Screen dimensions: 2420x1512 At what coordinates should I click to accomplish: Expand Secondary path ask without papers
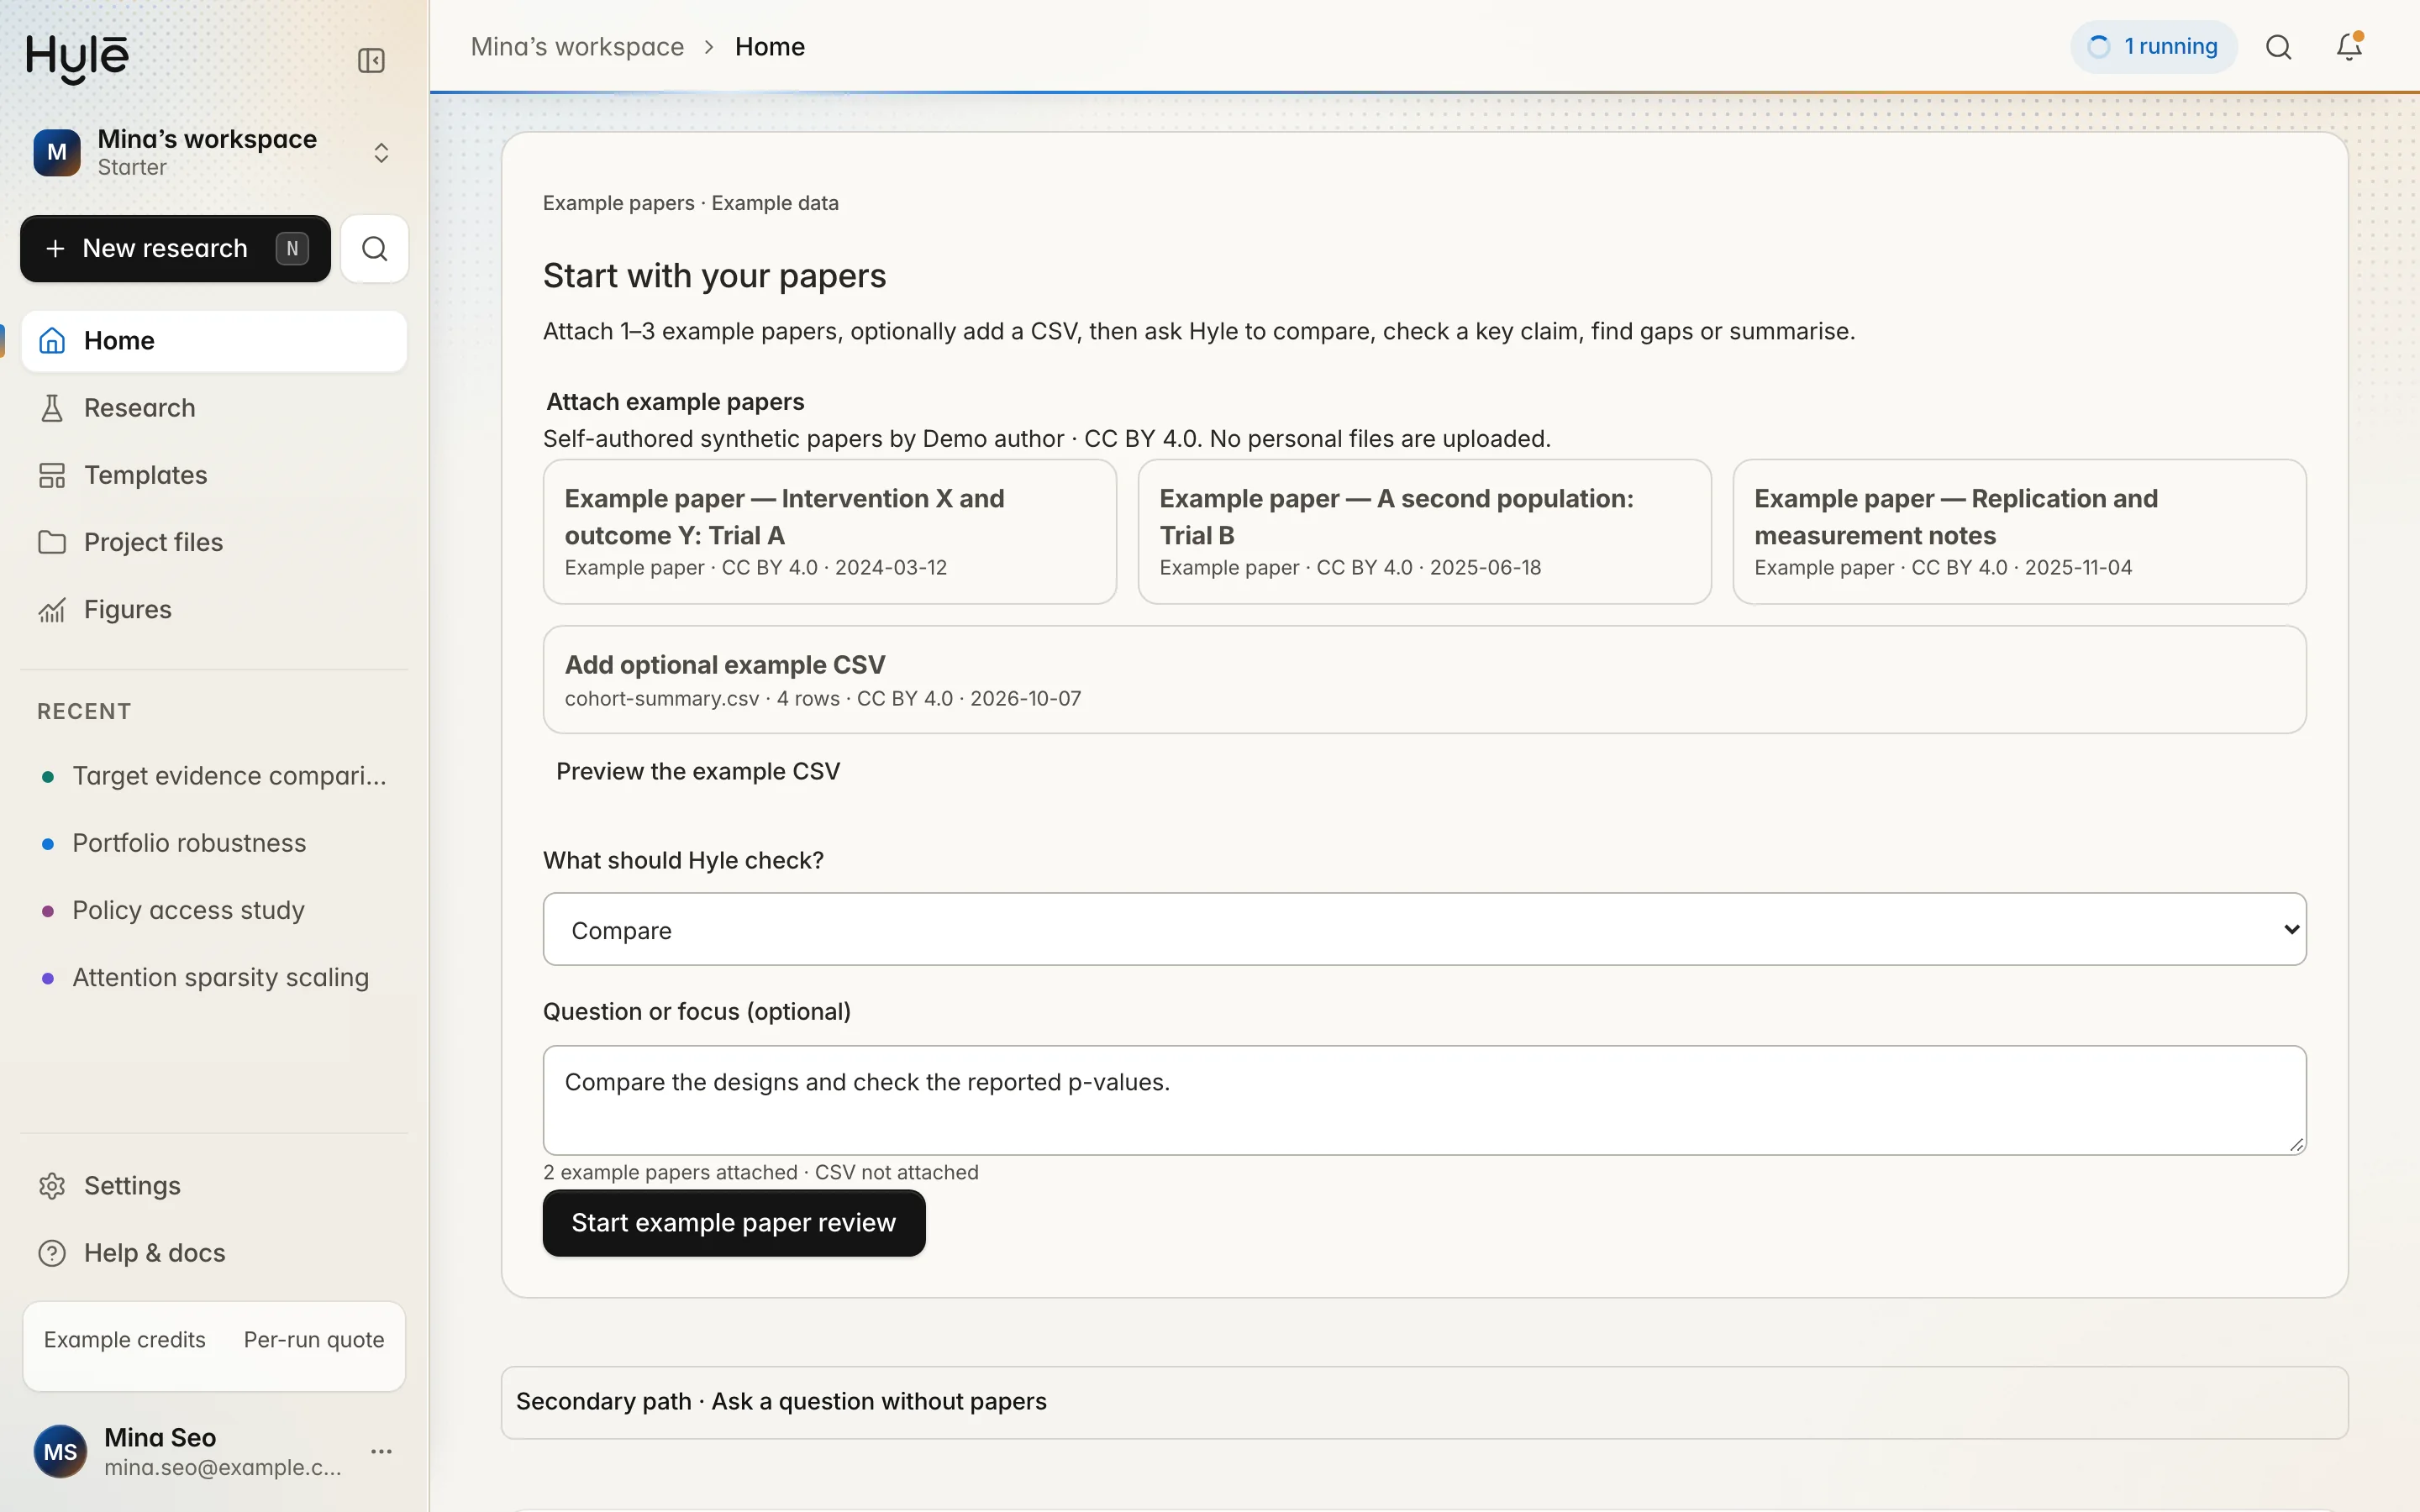tap(1424, 1402)
